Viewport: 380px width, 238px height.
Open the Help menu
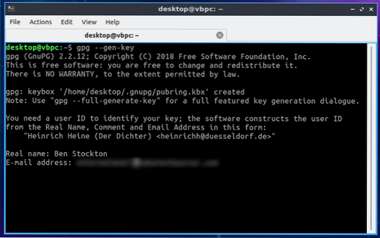(x=113, y=22)
